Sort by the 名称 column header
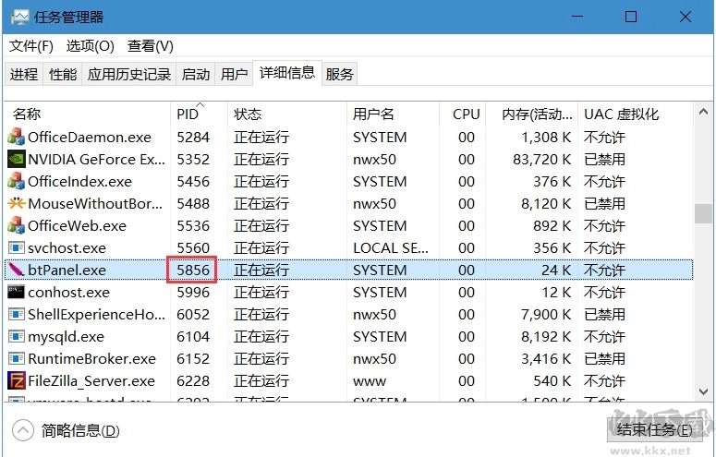 [x=28, y=114]
